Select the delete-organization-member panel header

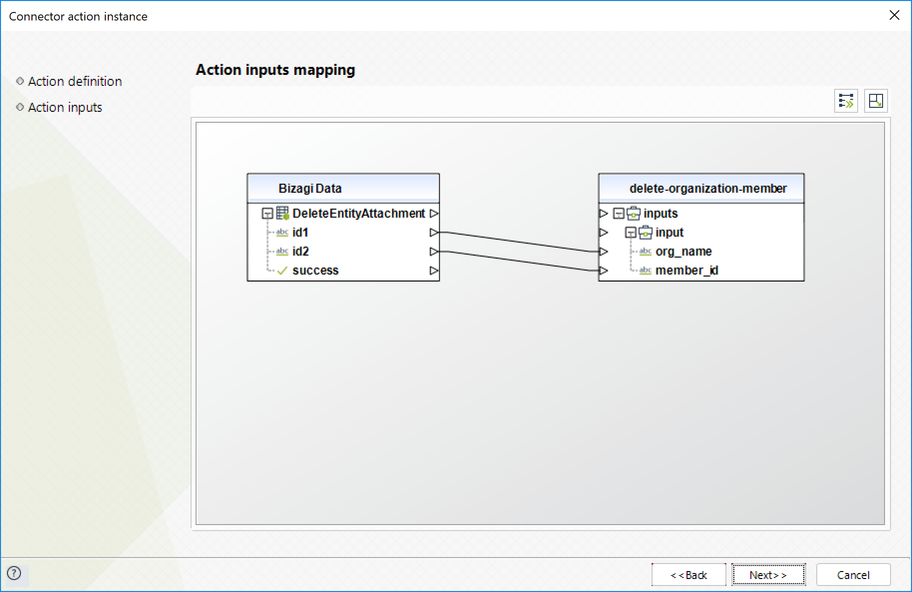click(x=701, y=188)
